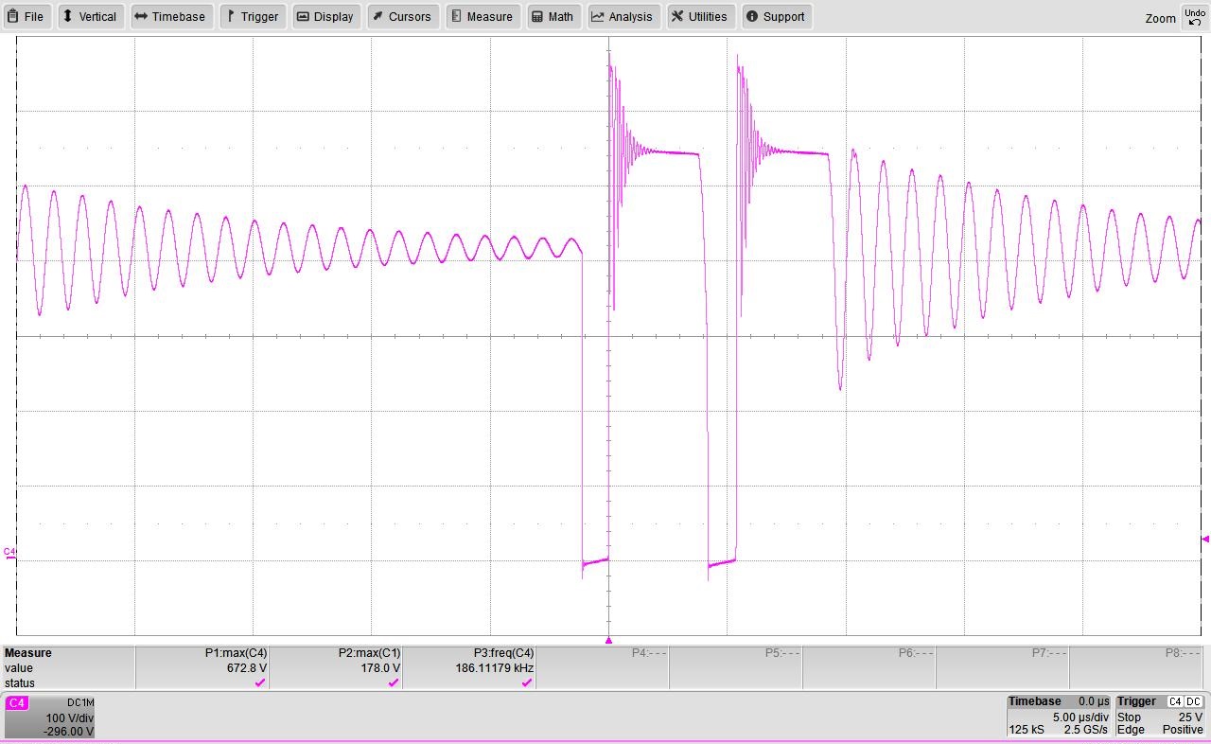The image size is (1211, 744).
Task: Click the P2 status checkmark
Action: [x=394, y=682]
